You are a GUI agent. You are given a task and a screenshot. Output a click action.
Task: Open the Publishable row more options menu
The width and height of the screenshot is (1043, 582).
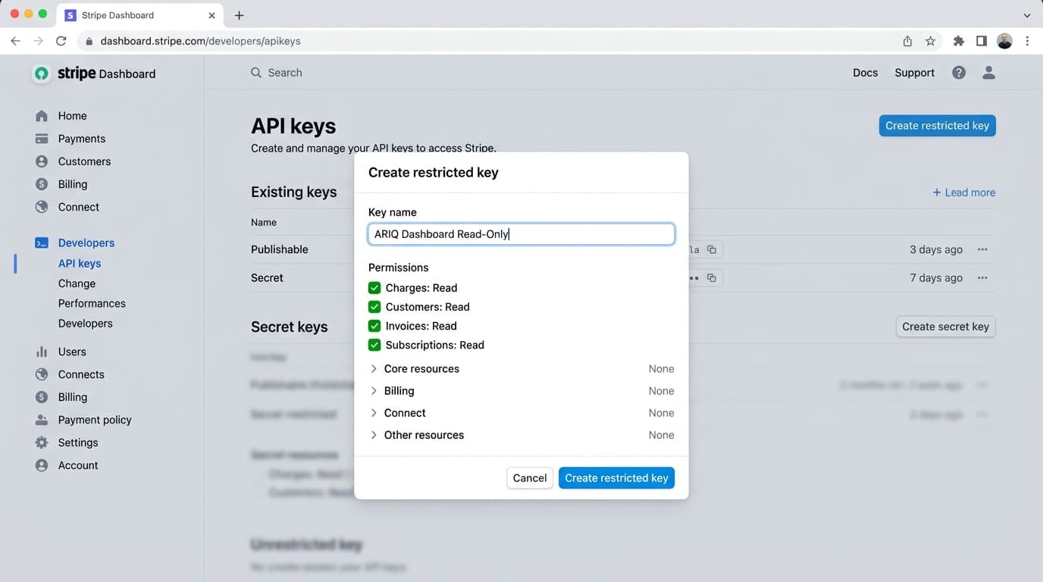click(982, 249)
